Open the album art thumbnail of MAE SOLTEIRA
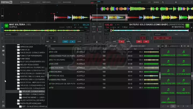Screen dimensions: 193x109 tap(6, 26)
